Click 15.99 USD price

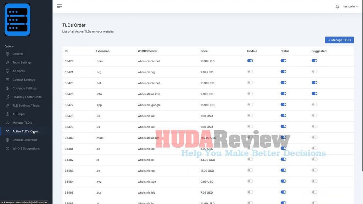(207, 83)
